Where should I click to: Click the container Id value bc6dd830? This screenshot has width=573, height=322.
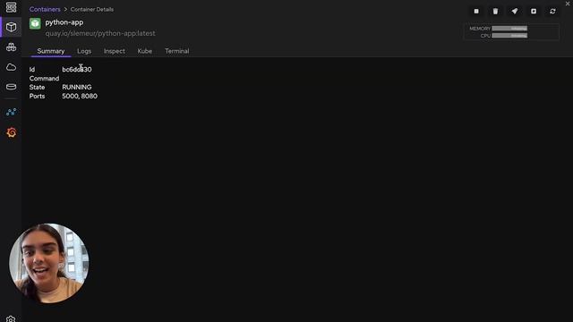(x=77, y=70)
